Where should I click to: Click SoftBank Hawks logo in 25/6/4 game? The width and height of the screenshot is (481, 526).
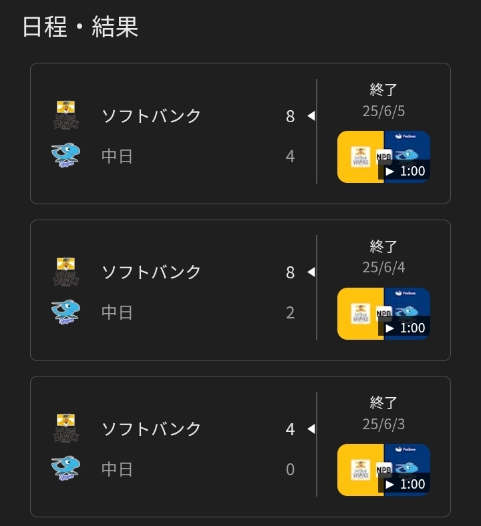pyautogui.click(x=65, y=272)
